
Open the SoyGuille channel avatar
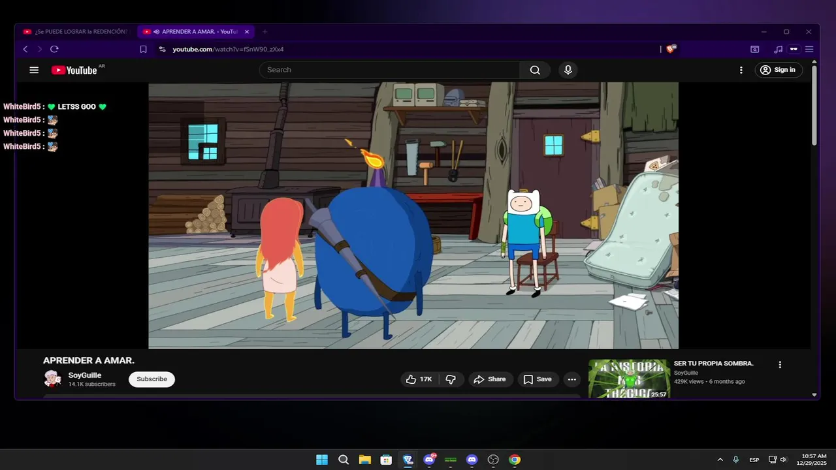tap(52, 379)
